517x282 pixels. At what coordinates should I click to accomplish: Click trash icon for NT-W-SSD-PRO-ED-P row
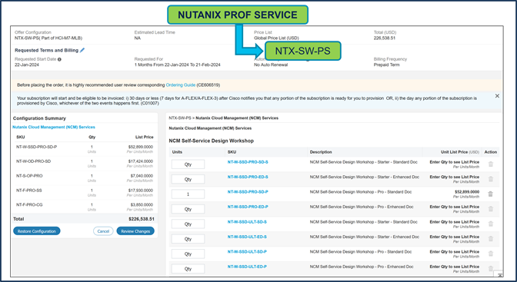click(x=491, y=209)
